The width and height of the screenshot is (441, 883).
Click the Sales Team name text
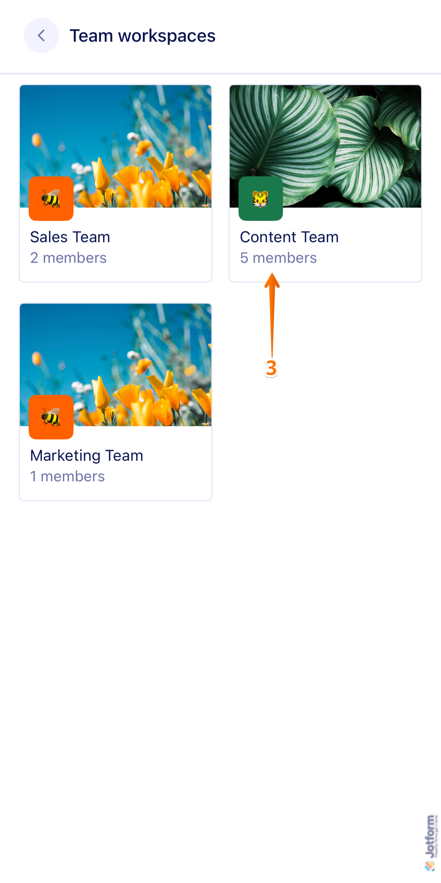(70, 237)
